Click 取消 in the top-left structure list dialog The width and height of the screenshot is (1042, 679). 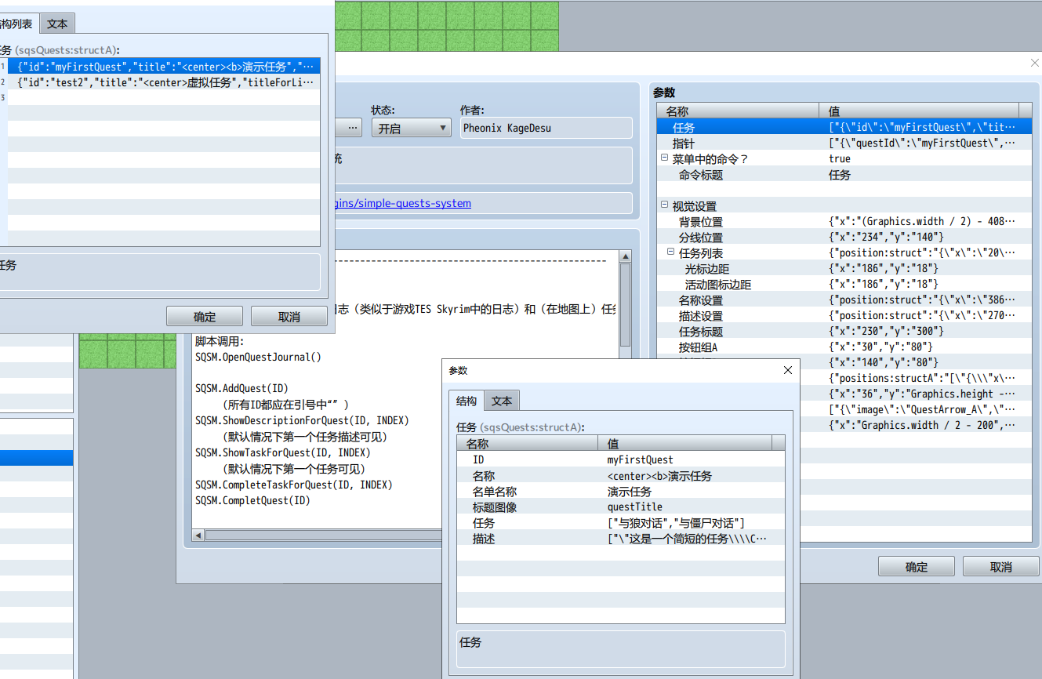tap(289, 317)
